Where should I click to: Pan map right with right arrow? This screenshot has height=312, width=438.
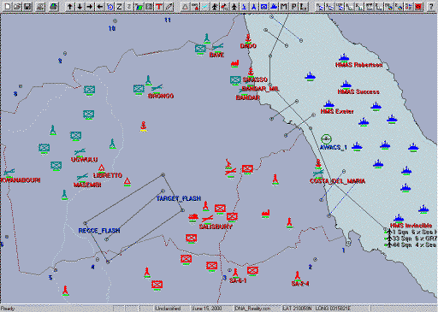(x=90, y=6)
